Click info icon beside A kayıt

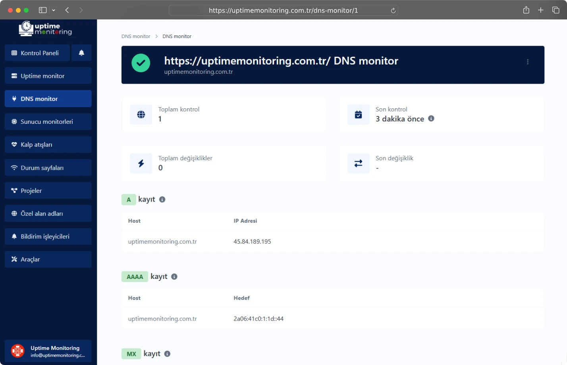tap(162, 200)
